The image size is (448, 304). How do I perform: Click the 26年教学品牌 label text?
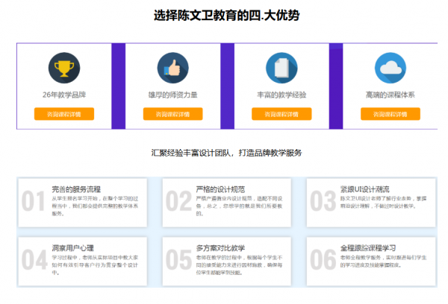point(63,95)
